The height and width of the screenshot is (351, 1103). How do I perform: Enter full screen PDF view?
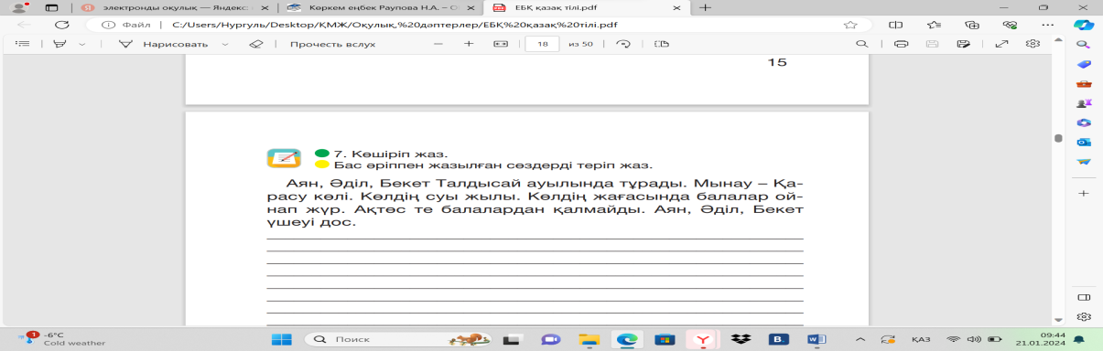click(1001, 44)
